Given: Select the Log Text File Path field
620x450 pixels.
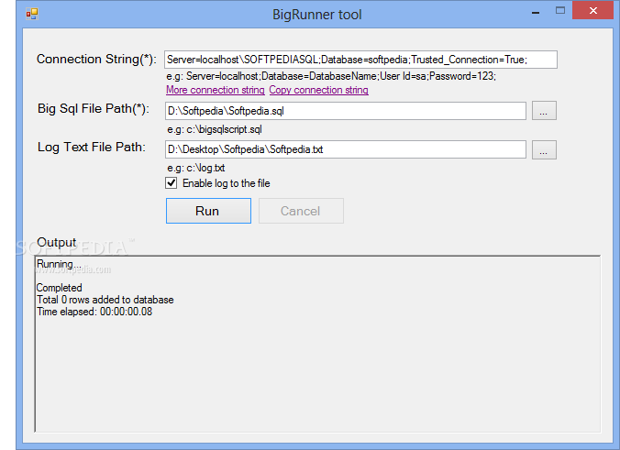Looking at the screenshot, I should [345, 149].
